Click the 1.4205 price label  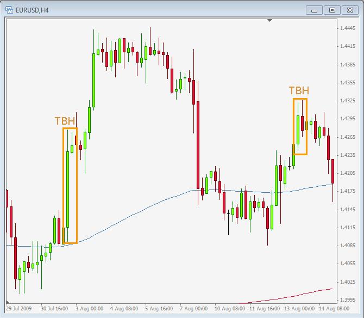point(348,173)
